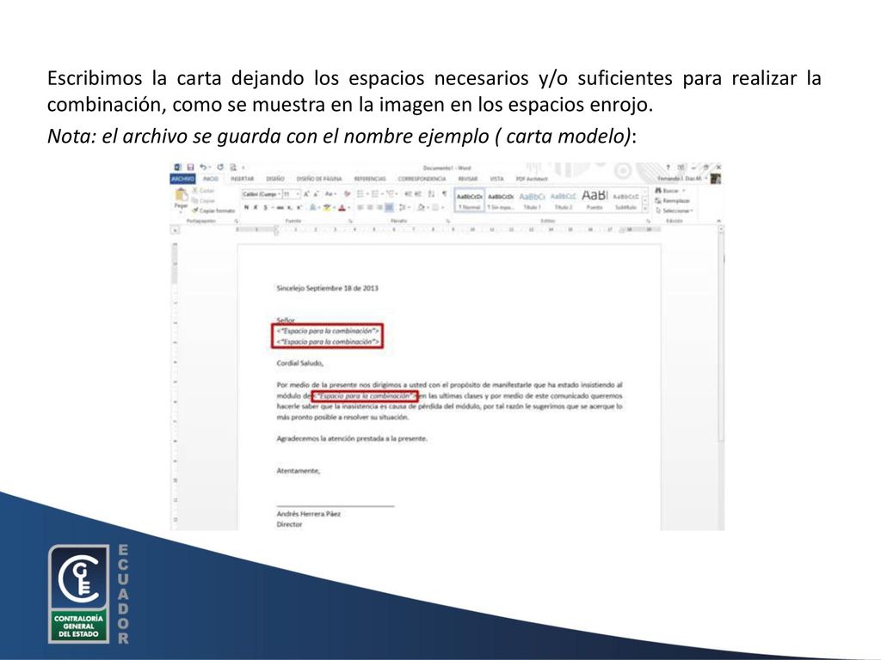
Task: Click the Cortar scissors command
Action: tap(201, 191)
